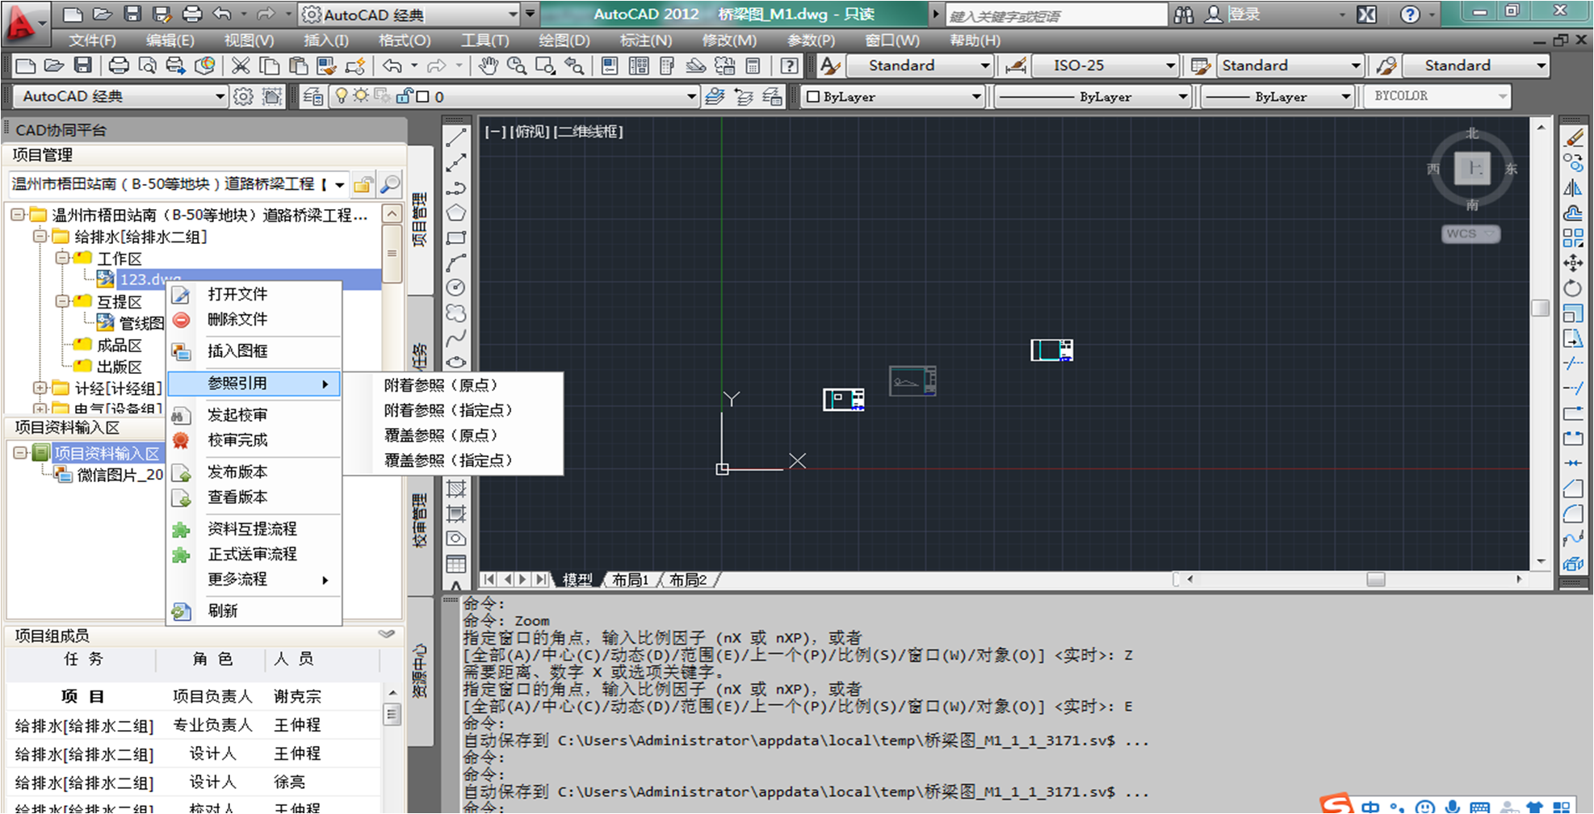The height and width of the screenshot is (814, 1594).
Task: Click the Plot (print) icon in the standard toolbar
Action: click(x=119, y=66)
